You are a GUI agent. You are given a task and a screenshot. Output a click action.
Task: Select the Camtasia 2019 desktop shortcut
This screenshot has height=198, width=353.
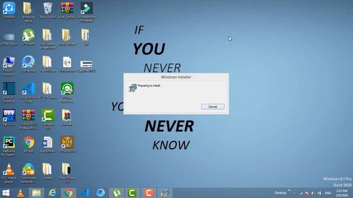point(48,119)
